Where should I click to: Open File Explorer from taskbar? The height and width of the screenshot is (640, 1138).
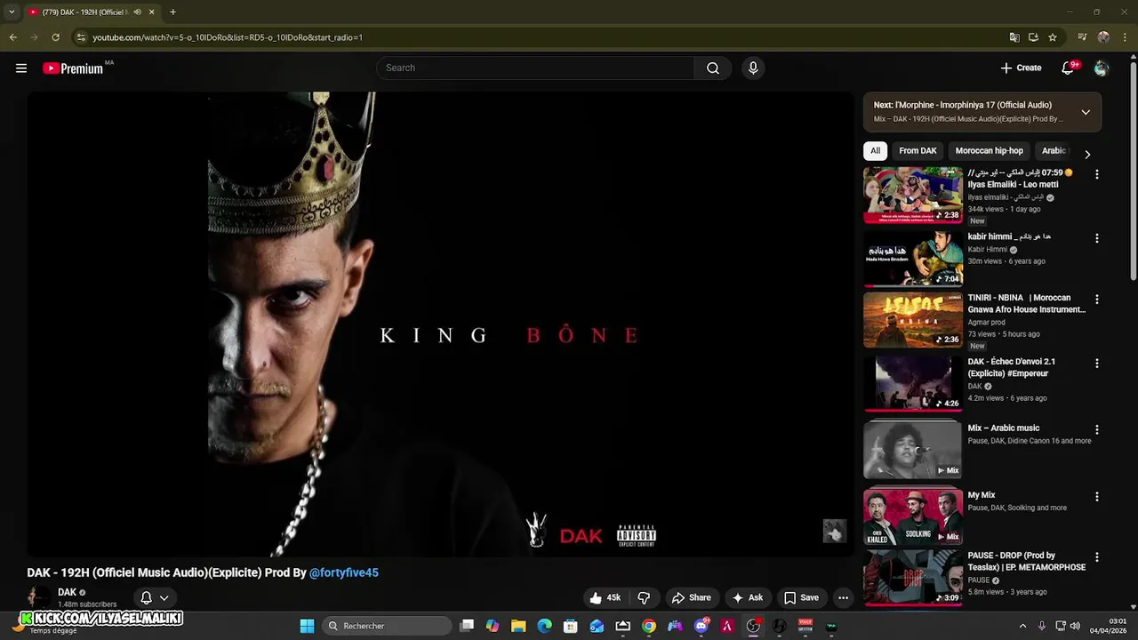pos(518,626)
